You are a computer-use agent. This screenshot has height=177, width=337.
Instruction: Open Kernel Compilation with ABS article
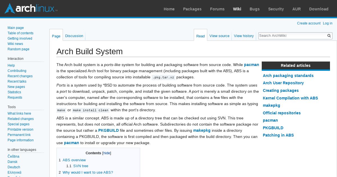click(x=290, y=98)
